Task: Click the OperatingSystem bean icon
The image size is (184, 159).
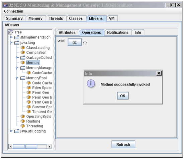Action: pos(22,117)
